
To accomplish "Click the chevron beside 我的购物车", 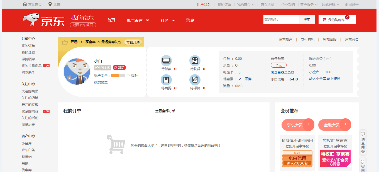I will (353, 20).
